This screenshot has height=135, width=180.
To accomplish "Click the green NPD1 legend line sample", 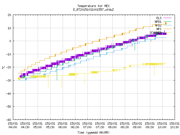I will point(168,21).
